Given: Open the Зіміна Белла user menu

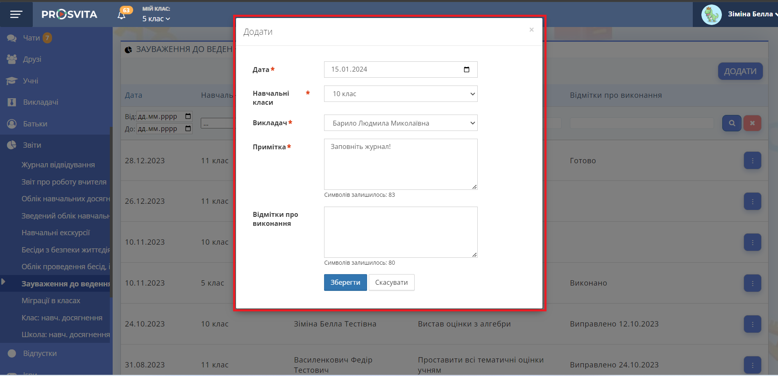Looking at the screenshot, I should point(752,14).
